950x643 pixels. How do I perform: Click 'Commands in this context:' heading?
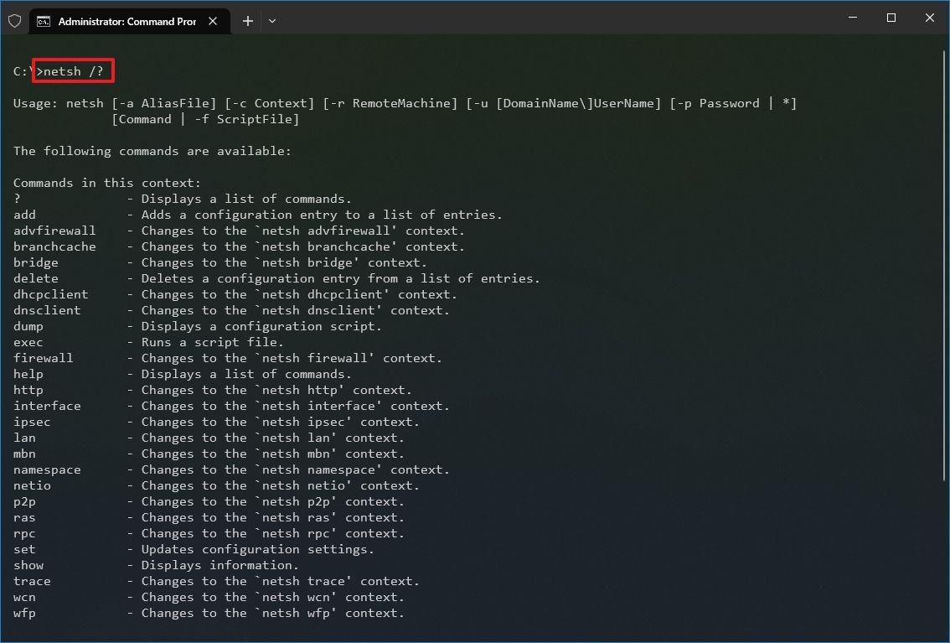click(x=107, y=183)
